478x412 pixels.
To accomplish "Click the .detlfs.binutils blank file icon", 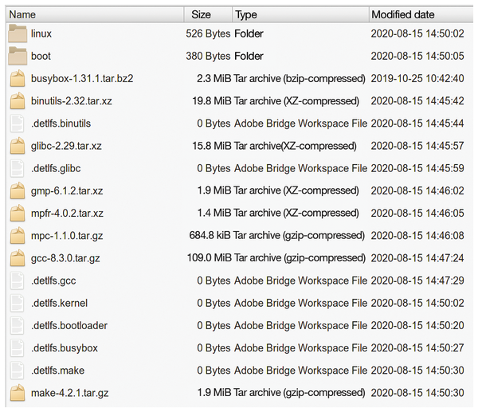I will (17, 124).
